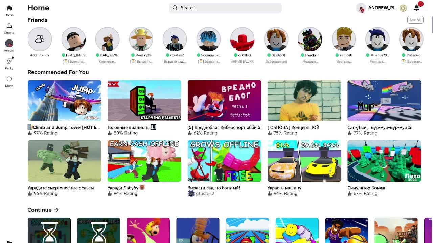Image resolution: width=433 pixels, height=243 pixels.
Task: Open the Robux hexagon icon
Action: [403, 8]
